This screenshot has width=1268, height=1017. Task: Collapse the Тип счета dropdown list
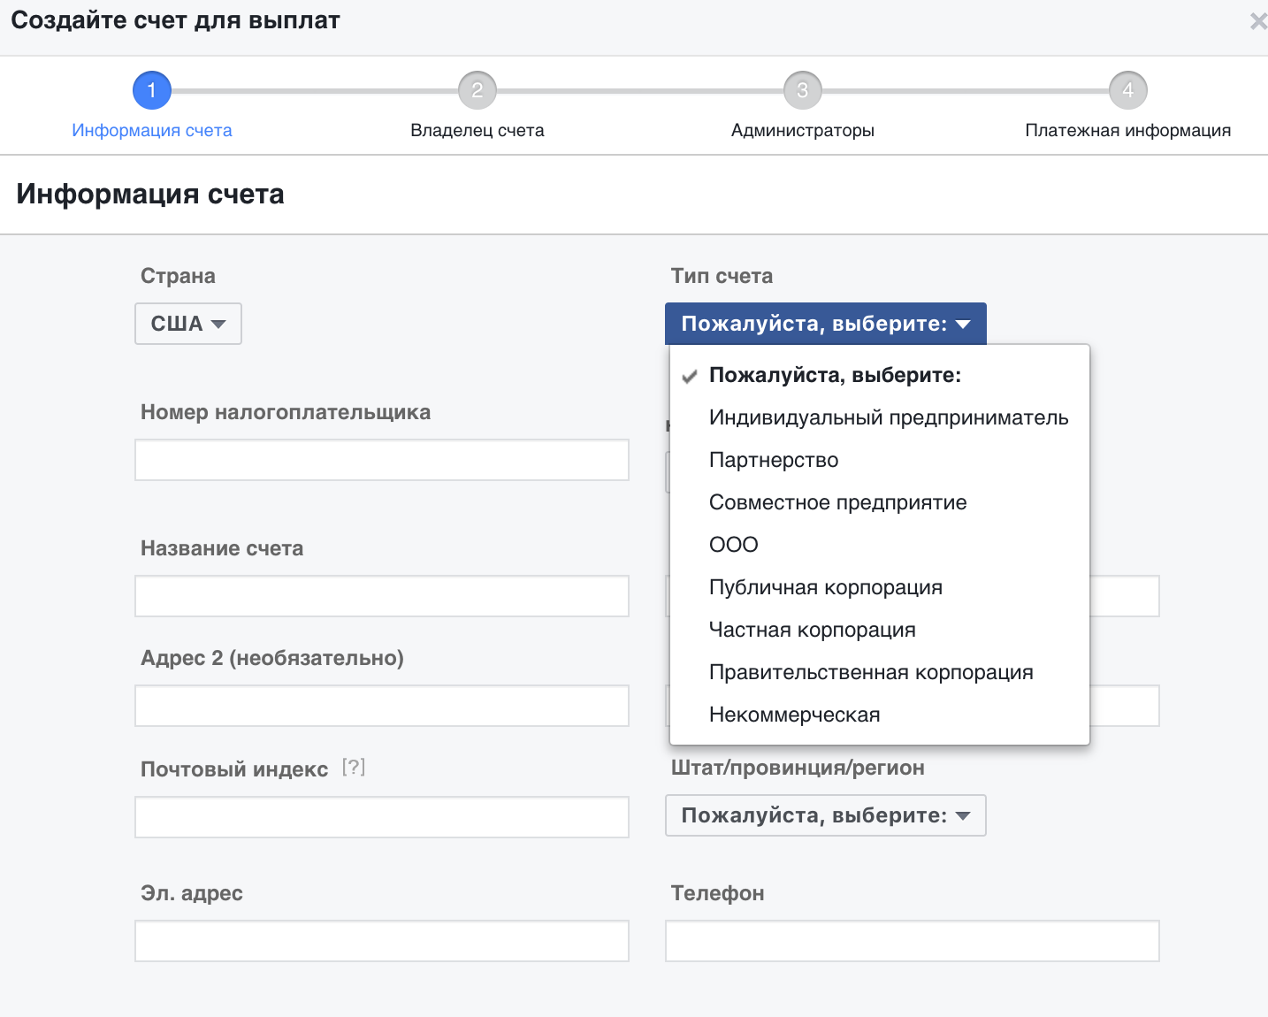825,324
